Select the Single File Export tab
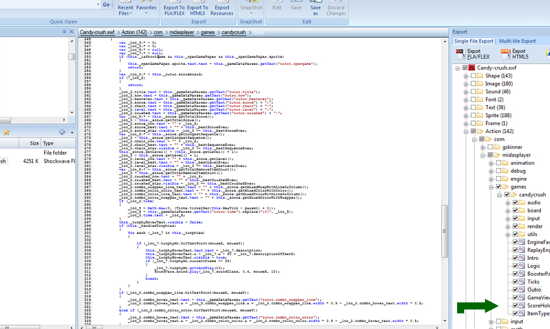The width and height of the screenshot is (550, 329). [x=474, y=41]
